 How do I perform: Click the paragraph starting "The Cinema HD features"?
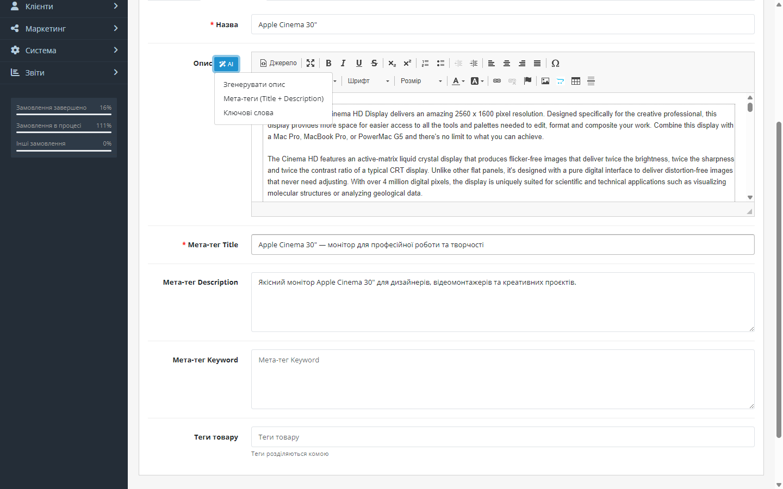(x=501, y=176)
